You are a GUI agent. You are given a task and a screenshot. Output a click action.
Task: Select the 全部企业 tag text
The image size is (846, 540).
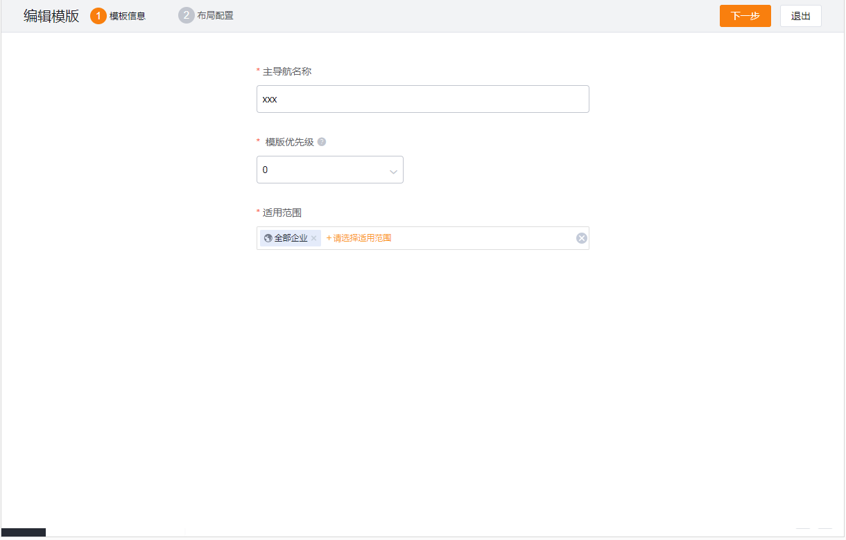pyautogui.click(x=291, y=238)
